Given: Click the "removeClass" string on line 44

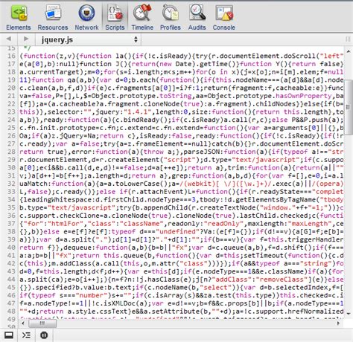Looking at the screenshot, I should pyautogui.click(x=282, y=280).
